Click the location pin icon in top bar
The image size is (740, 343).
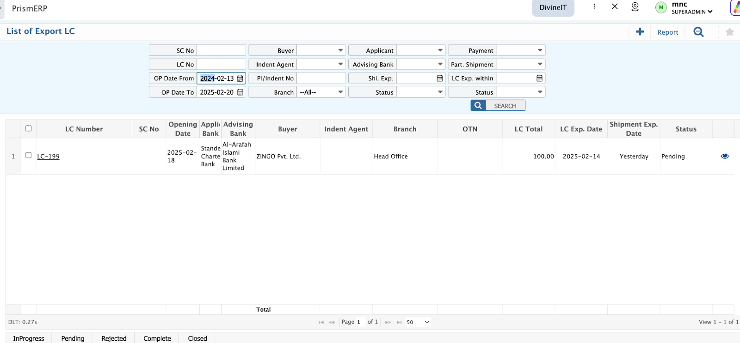[635, 6]
